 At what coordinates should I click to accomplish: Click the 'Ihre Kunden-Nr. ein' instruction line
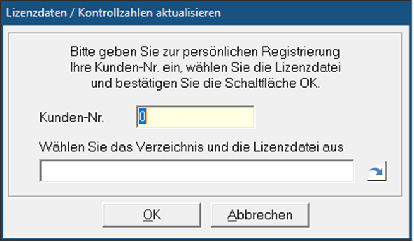coord(205,67)
